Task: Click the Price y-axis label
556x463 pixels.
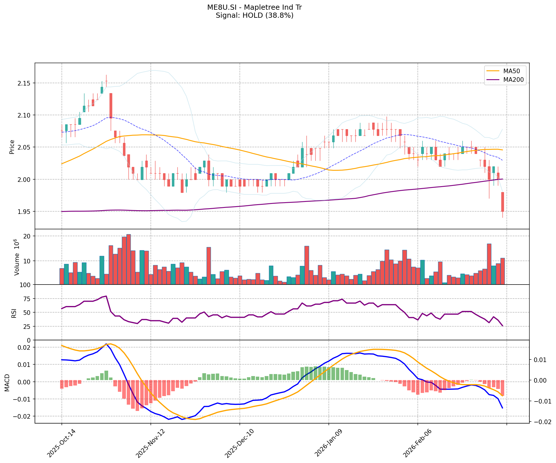Action: pos(12,147)
